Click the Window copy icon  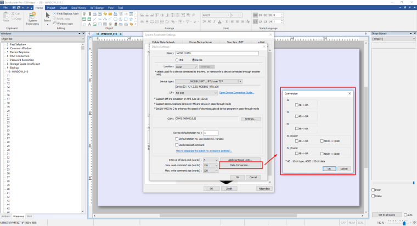coord(64,24)
